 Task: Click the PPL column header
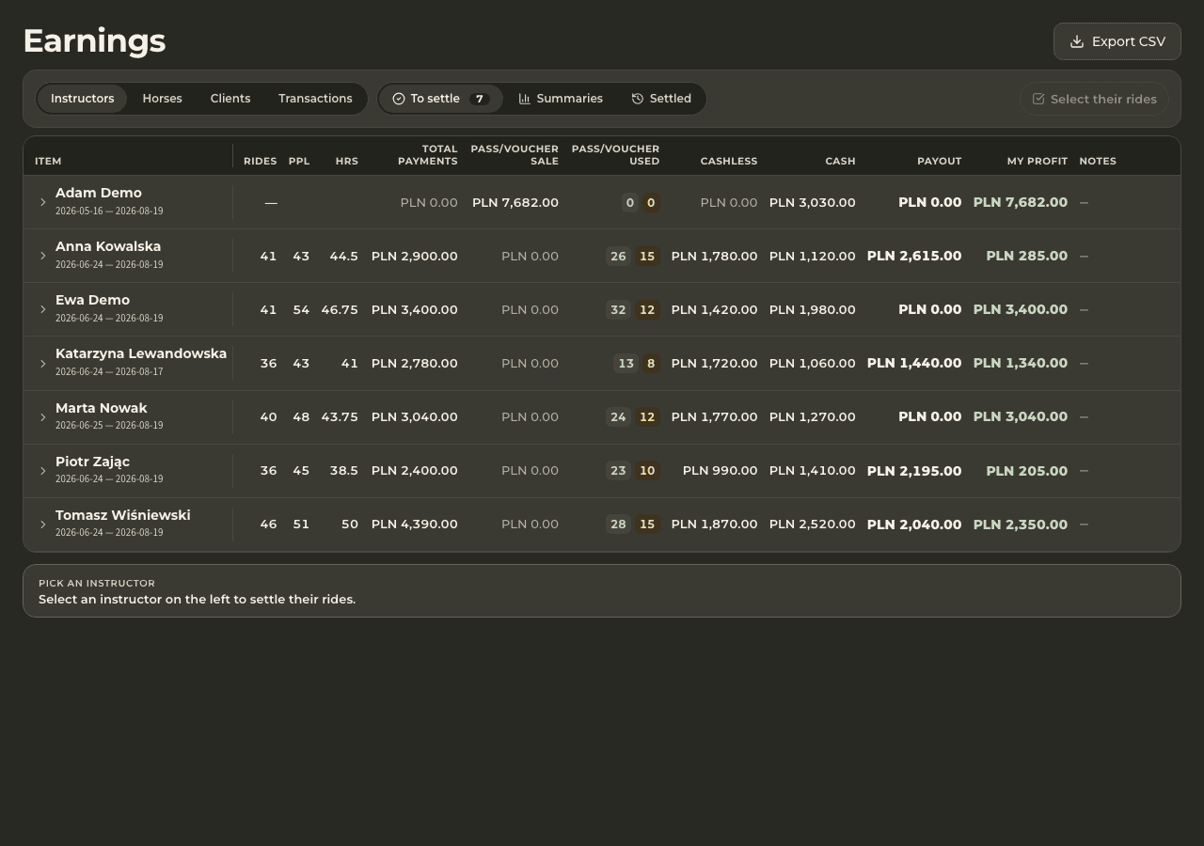[299, 161]
